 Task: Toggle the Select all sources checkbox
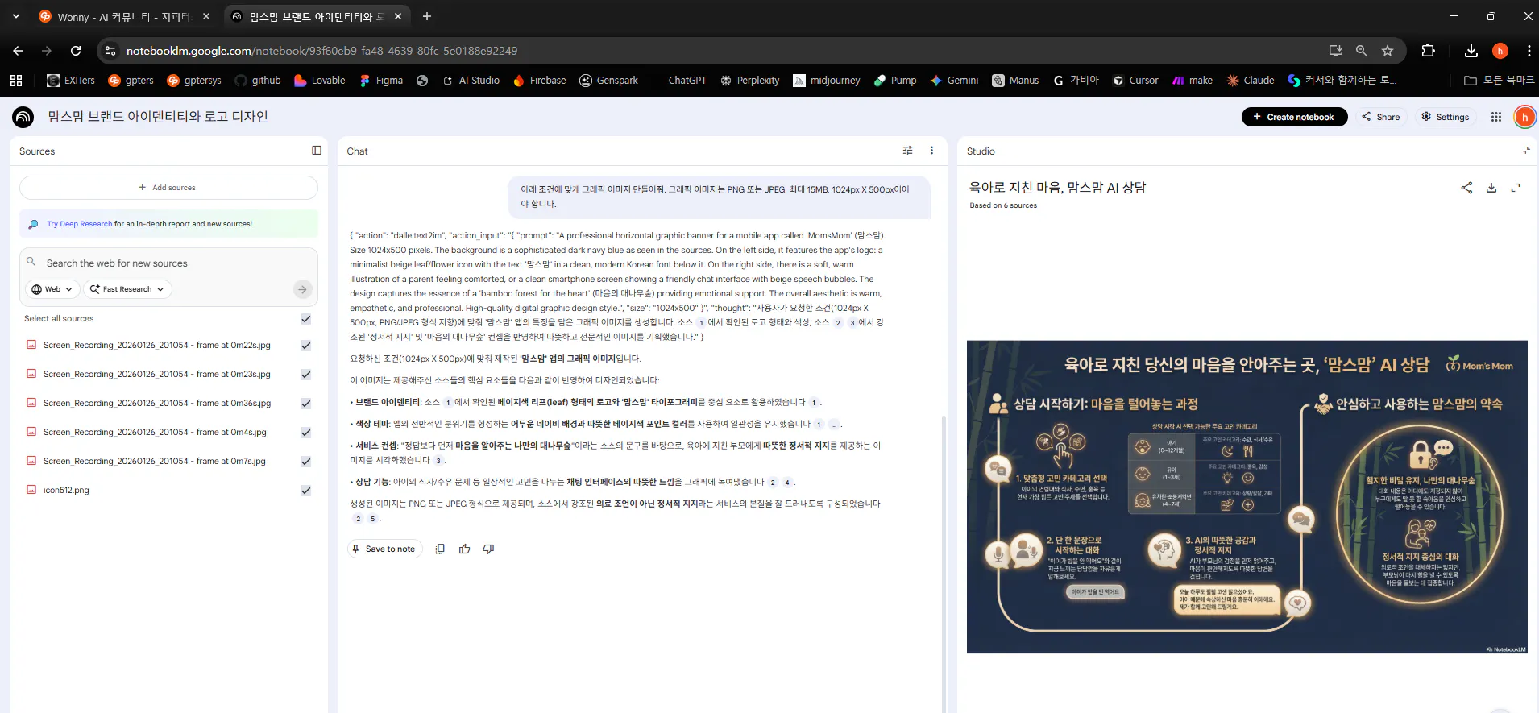pyautogui.click(x=306, y=319)
